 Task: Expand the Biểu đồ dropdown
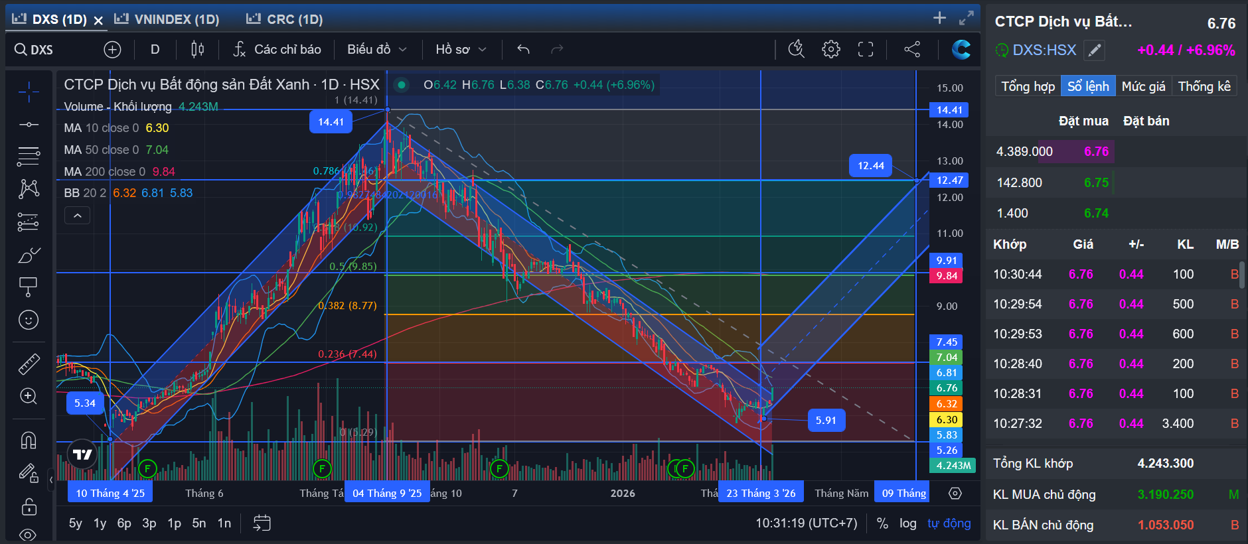376,49
